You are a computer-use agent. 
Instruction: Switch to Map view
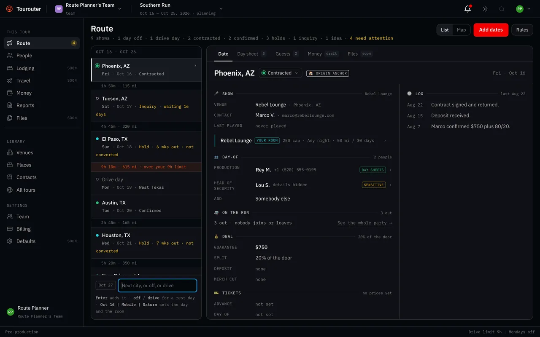(462, 30)
